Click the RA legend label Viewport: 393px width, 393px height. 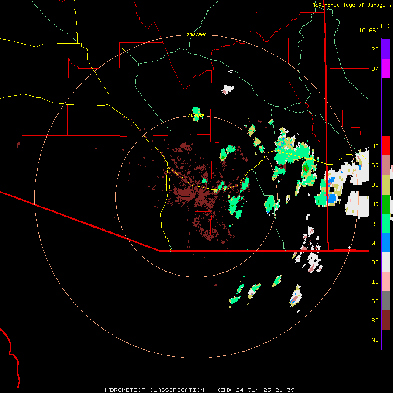375,224
